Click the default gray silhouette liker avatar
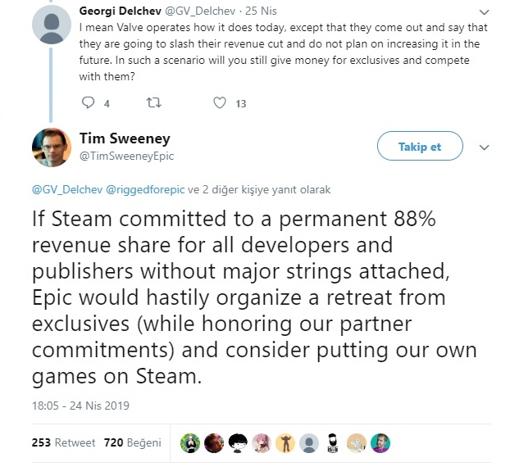Screen dimensions: 519x467 (x=308, y=443)
